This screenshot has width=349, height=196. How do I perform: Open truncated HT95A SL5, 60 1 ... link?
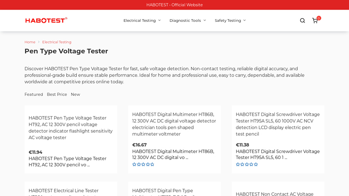[x=278, y=155]
